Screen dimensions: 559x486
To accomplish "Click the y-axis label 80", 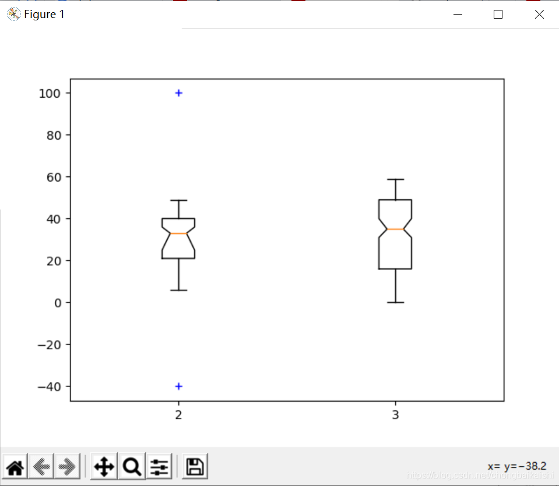I will coord(54,136).
